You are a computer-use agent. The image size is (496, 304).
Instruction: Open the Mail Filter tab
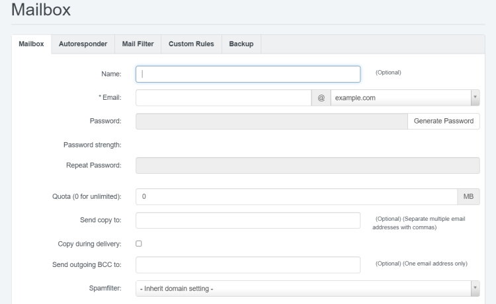pos(138,44)
